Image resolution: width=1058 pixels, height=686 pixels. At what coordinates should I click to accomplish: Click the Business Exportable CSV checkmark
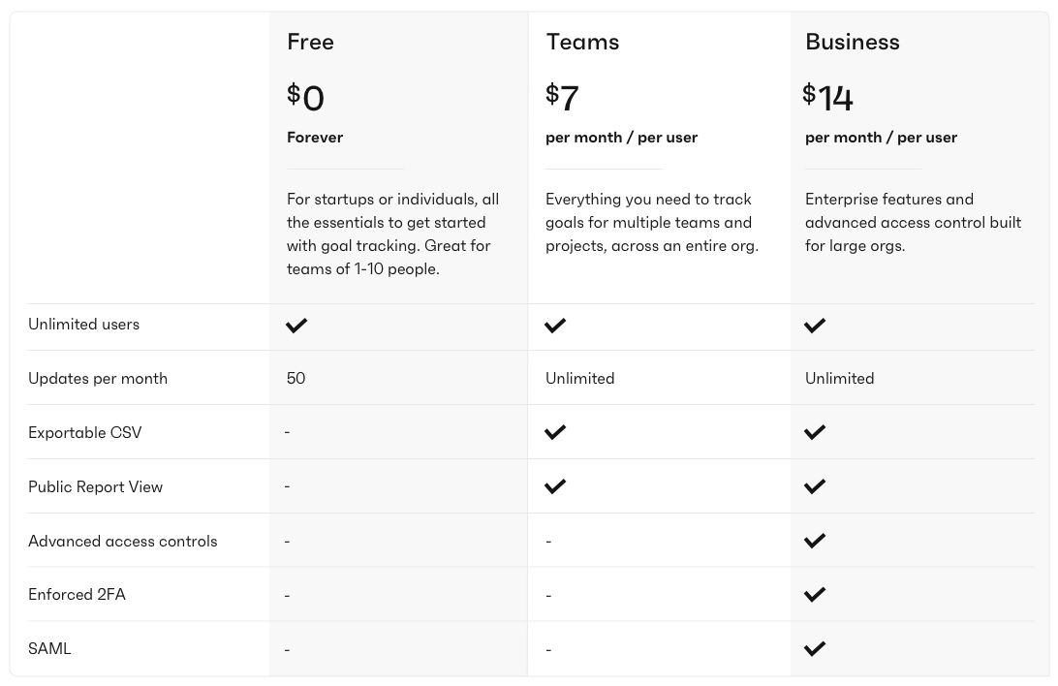point(815,432)
